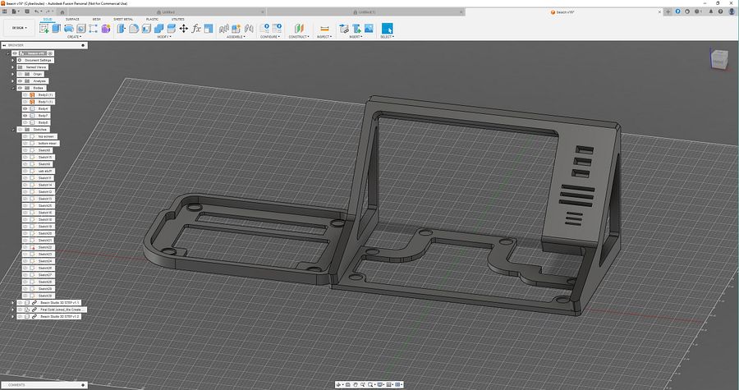This screenshot has height=390, width=739.
Task: Open the data panel grid icon
Action: pos(5,11)
